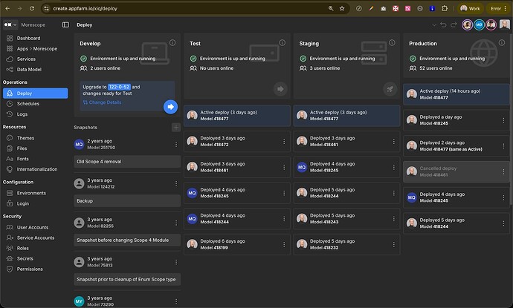This screenshot has width=513, height=308.
Task: Click the Develop environment info icon
Action: click(x=172, y=43)
